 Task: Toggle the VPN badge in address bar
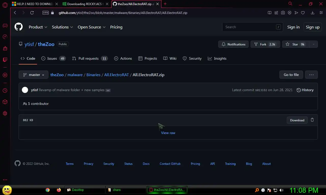[x=46, y=13]
